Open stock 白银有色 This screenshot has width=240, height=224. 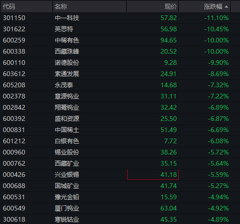point(67,141)
